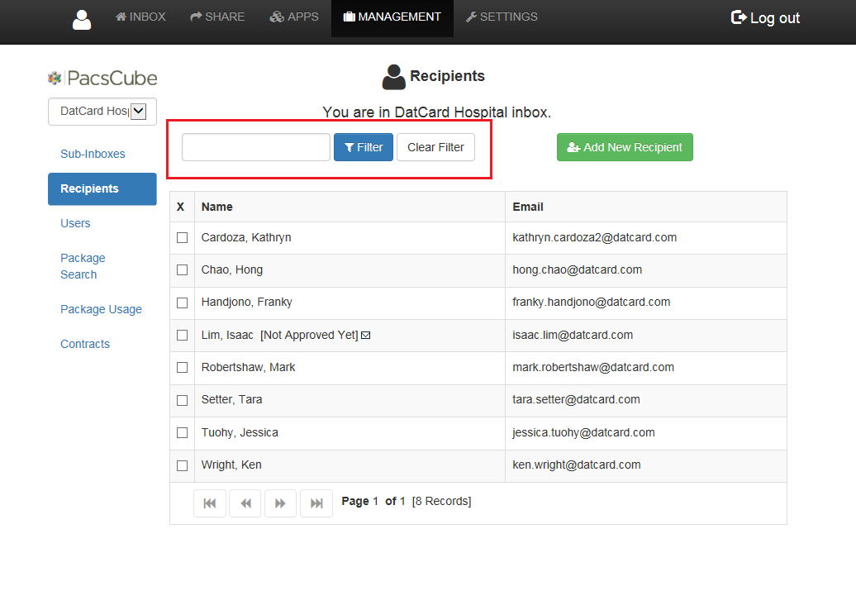This screenshot has width=856, height=591.
Task: Check the Tuohy, Jessica row box
Action: pyautogui.click(x=183, y=432)
